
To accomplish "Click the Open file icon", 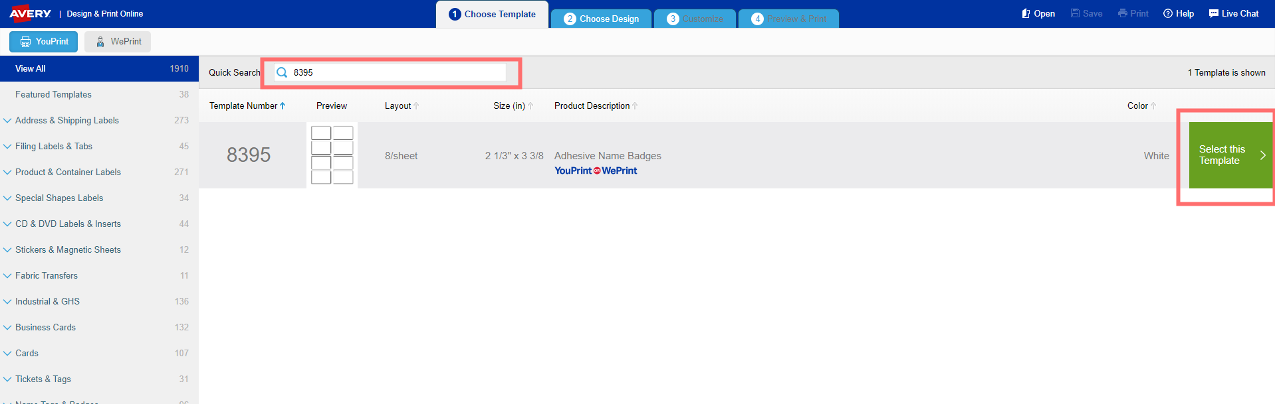I will pyautogui.click(x=1026, y=13).
